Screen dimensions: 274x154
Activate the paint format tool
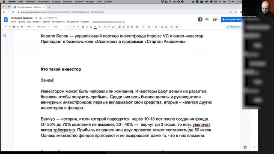point(22,27)
